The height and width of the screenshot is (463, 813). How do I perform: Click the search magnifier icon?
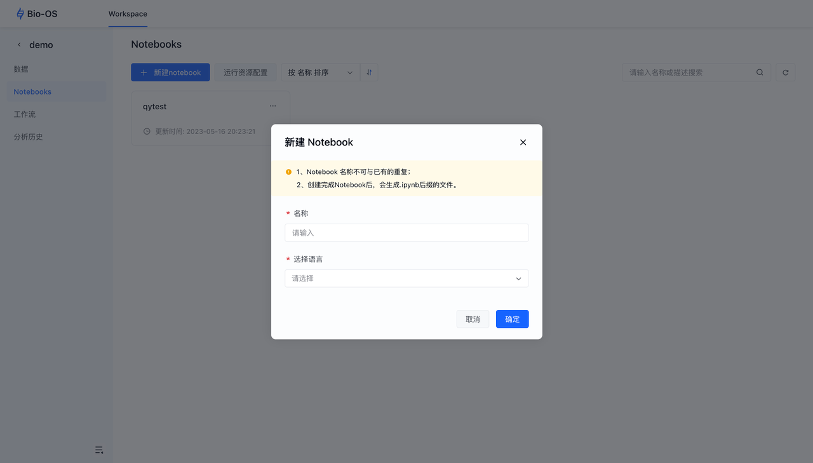(760, 72)
